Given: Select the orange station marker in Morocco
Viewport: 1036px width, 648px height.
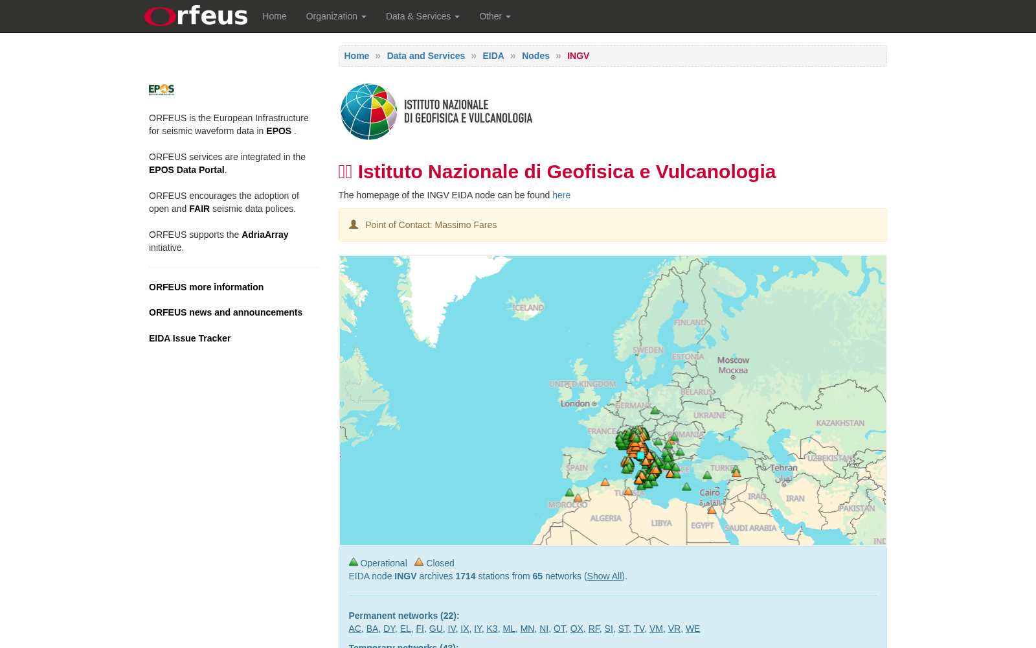Looking at the screenshot, I should (x=578, y=498).
